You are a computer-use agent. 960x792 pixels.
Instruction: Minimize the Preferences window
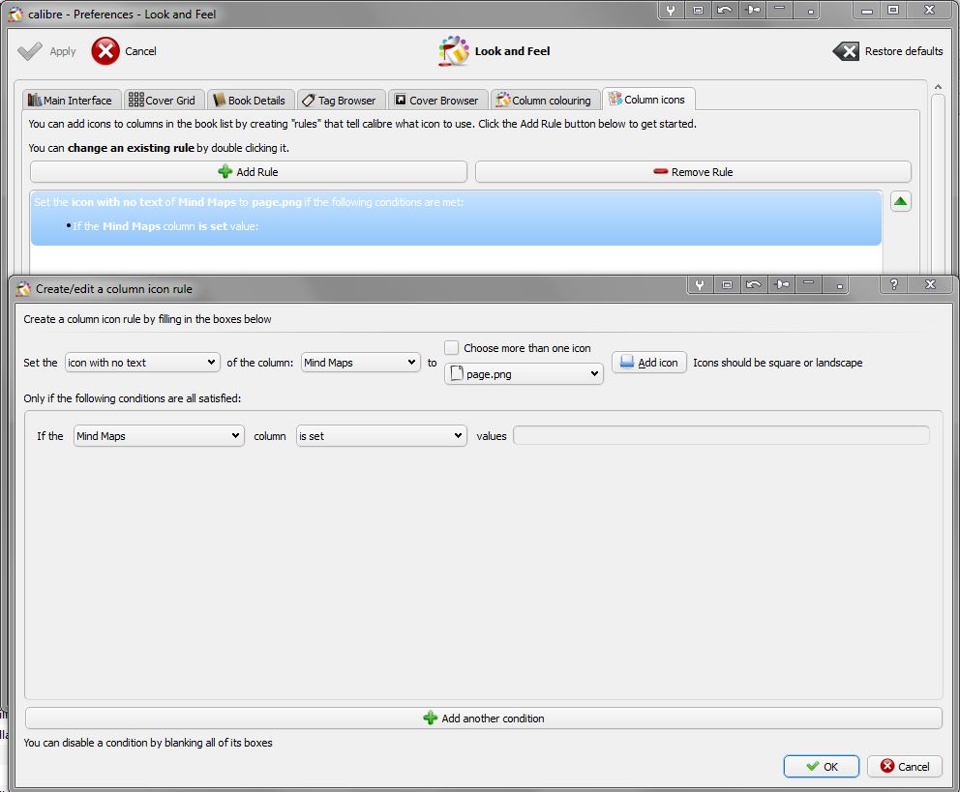click(866, 10)
